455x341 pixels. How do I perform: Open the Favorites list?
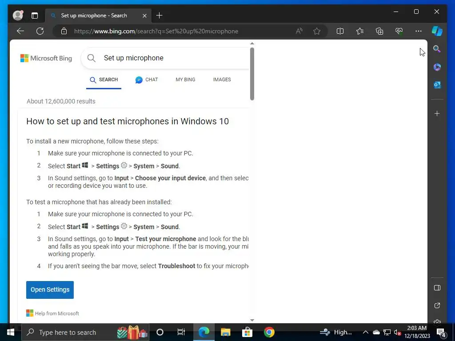tap(360, 31)
